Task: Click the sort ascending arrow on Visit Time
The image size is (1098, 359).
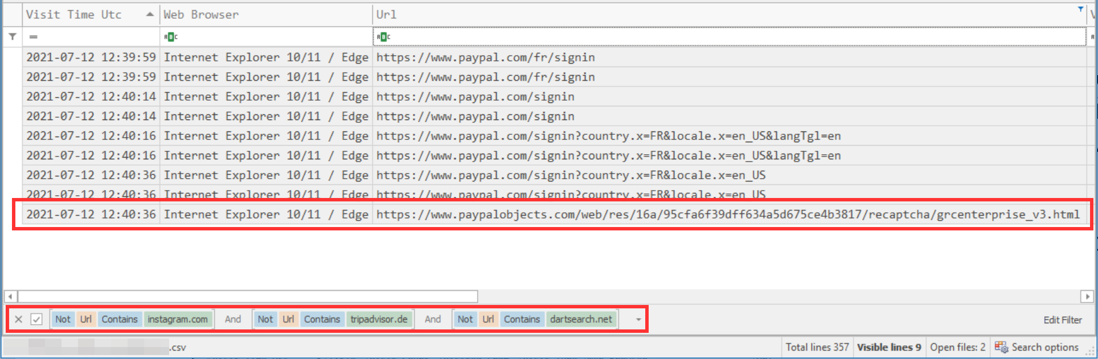Action: pos(150,14)
